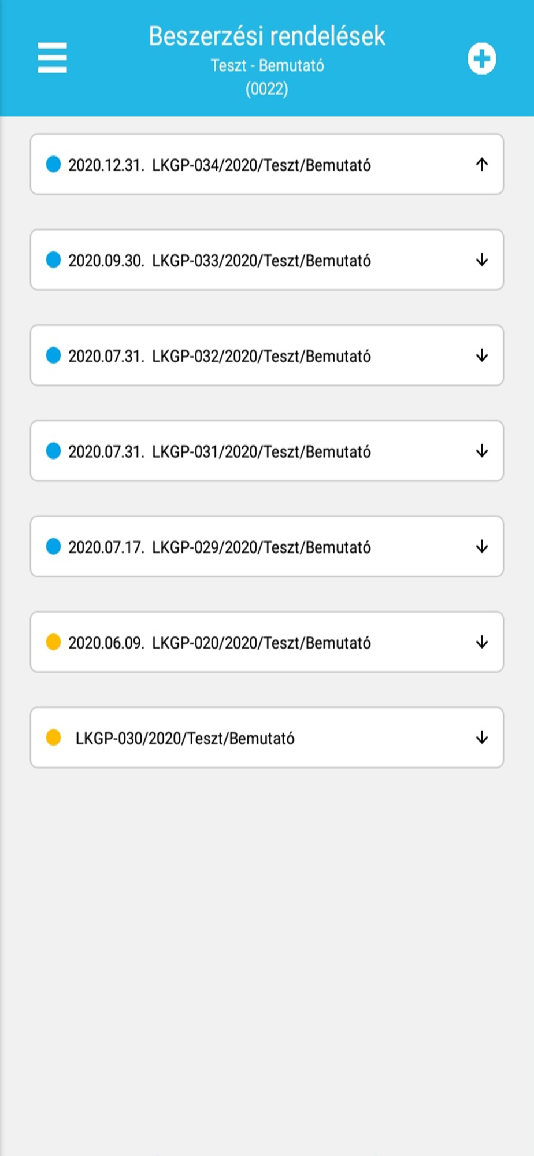This screenshot has width=534, height=1156.
Task: Expand the LKGP-030 order down arrow
Action: pyautogui.click(x=481, y=738)
